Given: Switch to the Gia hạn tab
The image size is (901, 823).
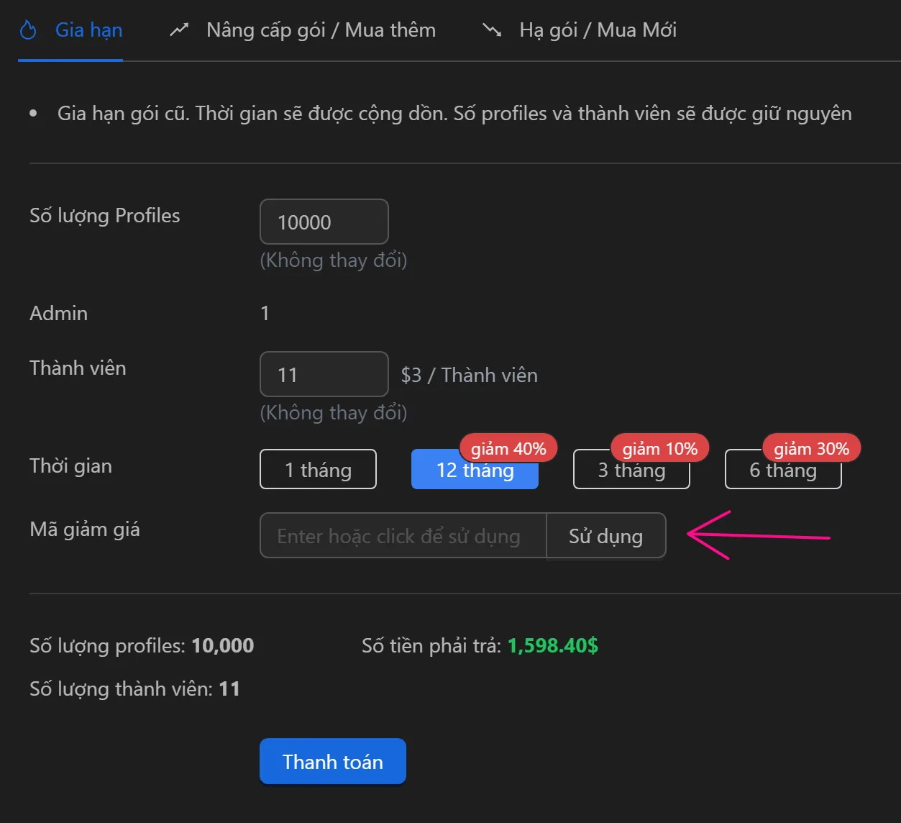Looking at the screenshot, I should coord(88,30).
